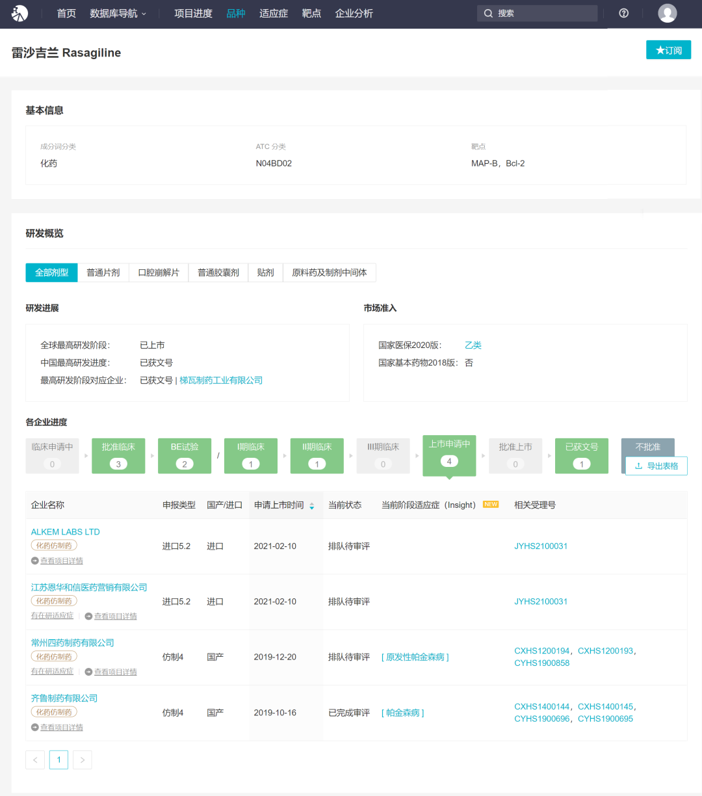
Task: Click page number 1 in pagination
Action: [x=58, y=760]
